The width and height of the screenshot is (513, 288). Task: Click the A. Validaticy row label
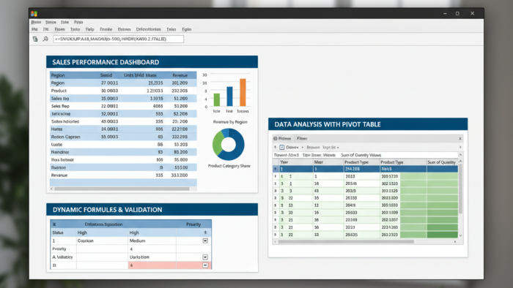coord(62,257)
